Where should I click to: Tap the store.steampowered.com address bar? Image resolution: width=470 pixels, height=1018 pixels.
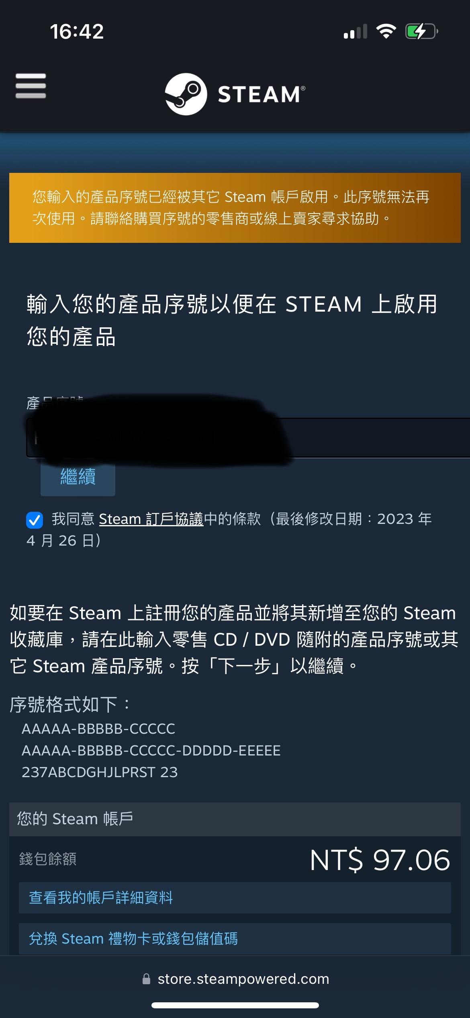235,979
